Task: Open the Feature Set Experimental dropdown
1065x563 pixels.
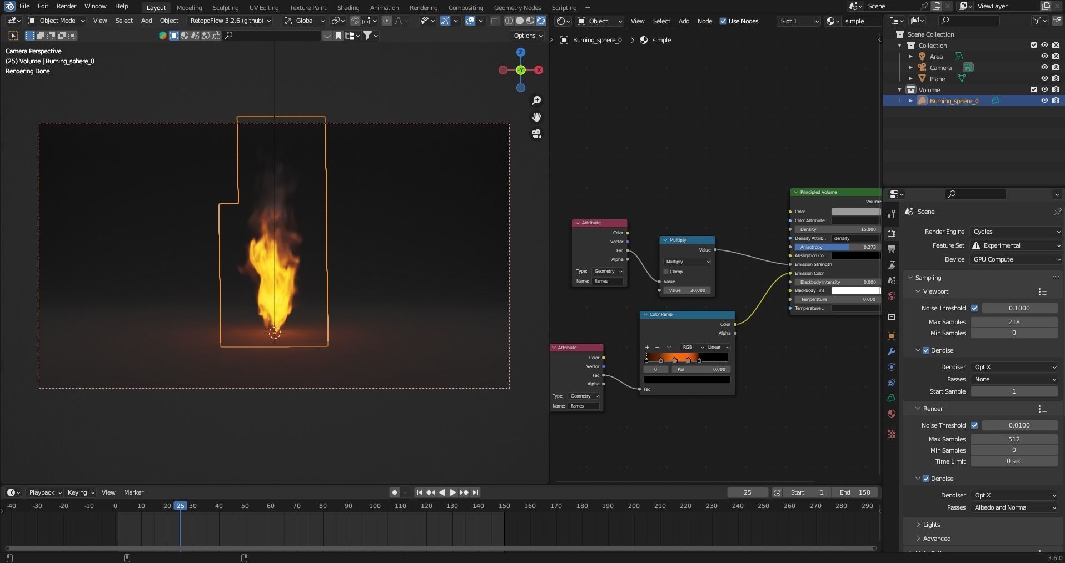Action: pyautogui.click(x=1017, y=245)
